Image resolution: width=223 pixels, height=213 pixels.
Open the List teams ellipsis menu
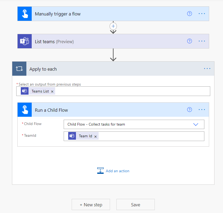[202, 41]
